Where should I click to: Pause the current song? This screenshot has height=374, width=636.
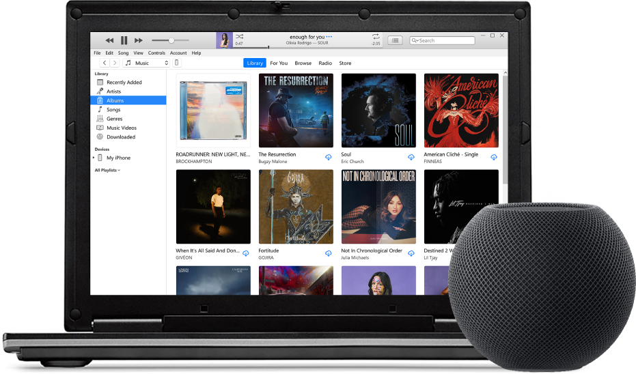point(124,40)
